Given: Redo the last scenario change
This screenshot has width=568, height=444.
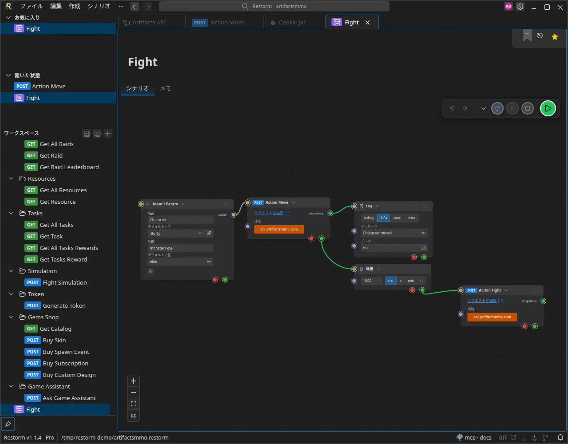Looking at the screenshot, I should pos(465,108).
